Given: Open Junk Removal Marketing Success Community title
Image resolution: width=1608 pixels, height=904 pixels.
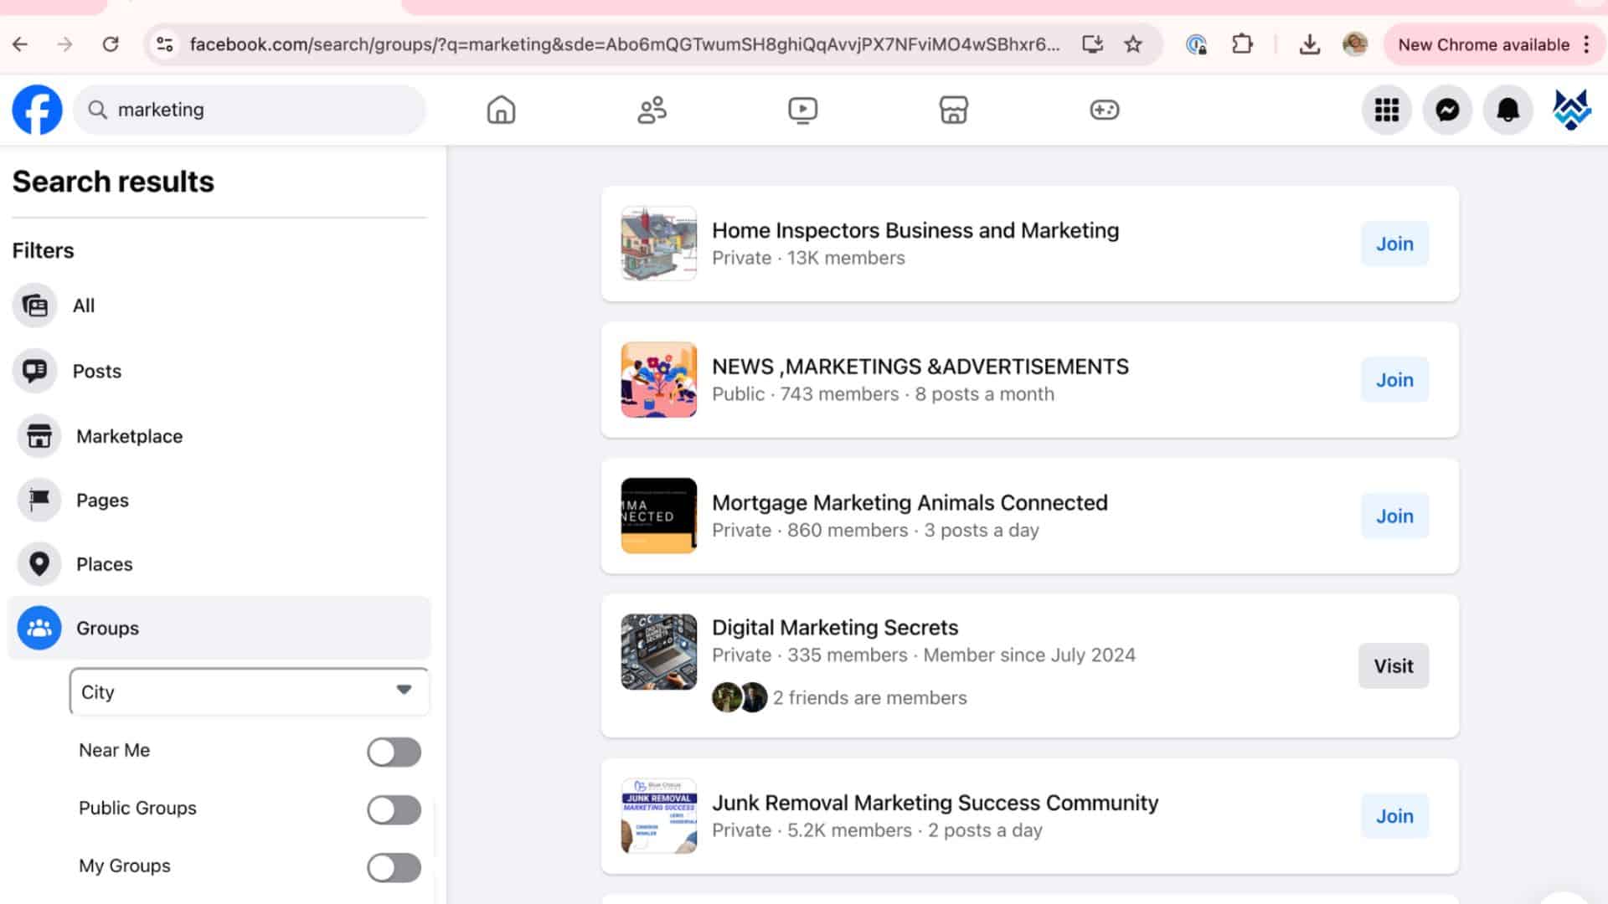Looking at the screenshot, I should coord(935,803).
